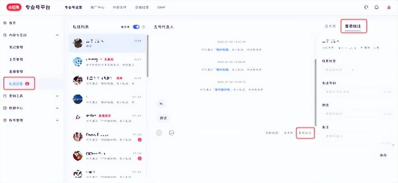The width and height of the screenshot is (398, 183).
Task: Open 私信管理 in the sidebar
Action: pos(16,84)
